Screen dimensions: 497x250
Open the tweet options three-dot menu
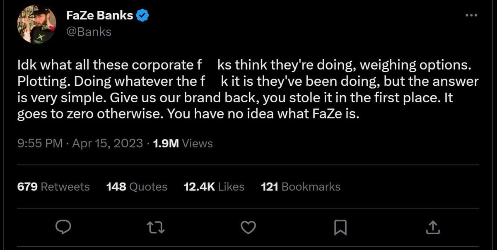(471, 15)
